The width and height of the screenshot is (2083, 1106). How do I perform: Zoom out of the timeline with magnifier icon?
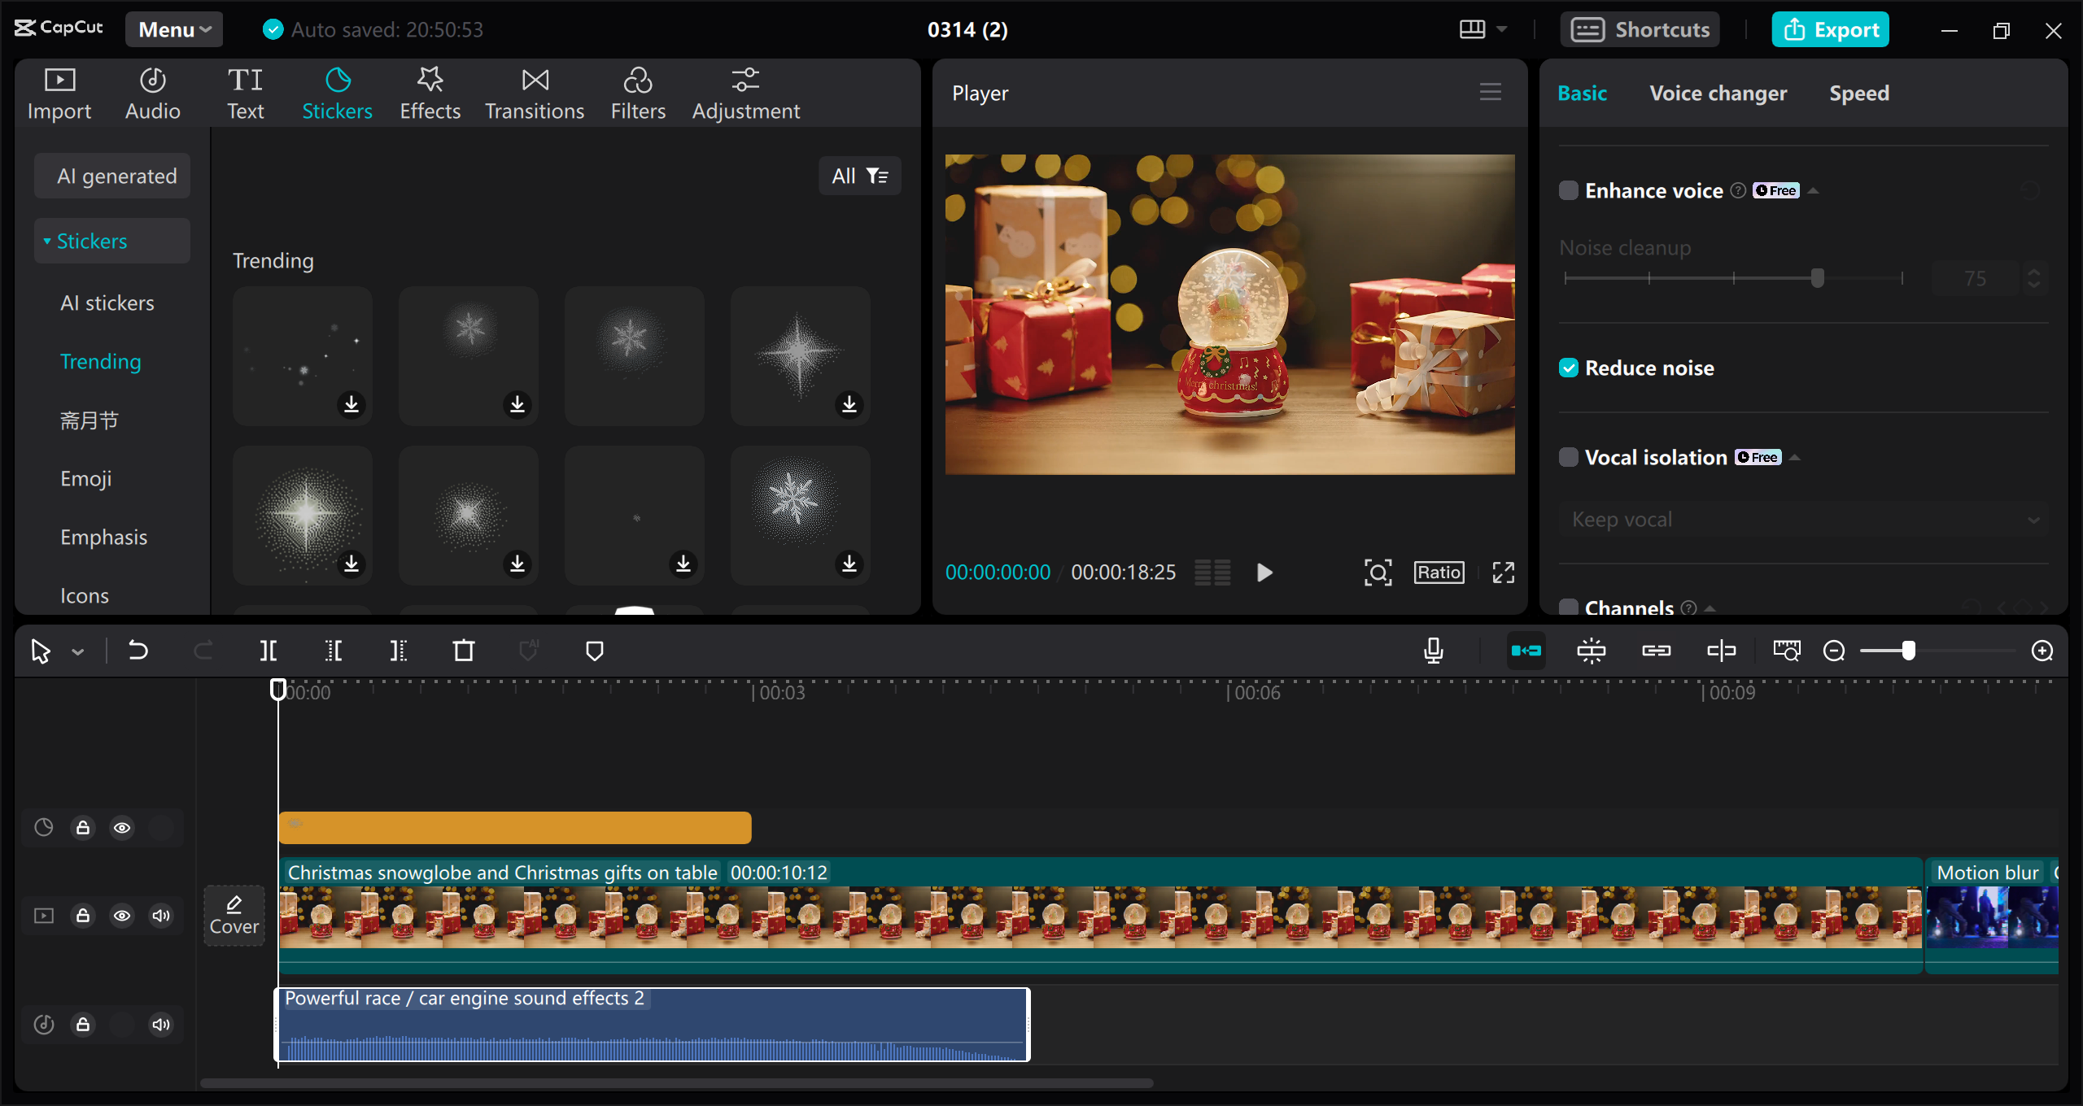tap(1835, 651)
